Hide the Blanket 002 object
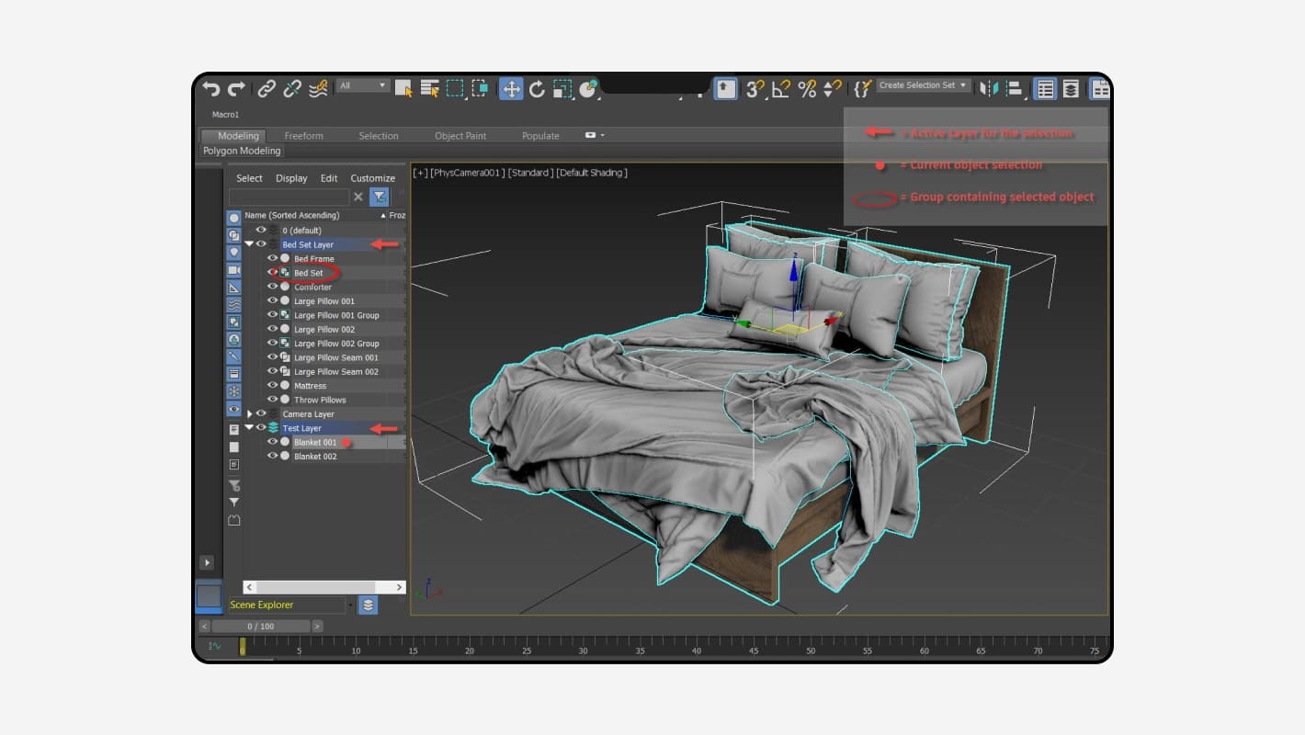The image size is (1305, 735). tap(271, 457)
